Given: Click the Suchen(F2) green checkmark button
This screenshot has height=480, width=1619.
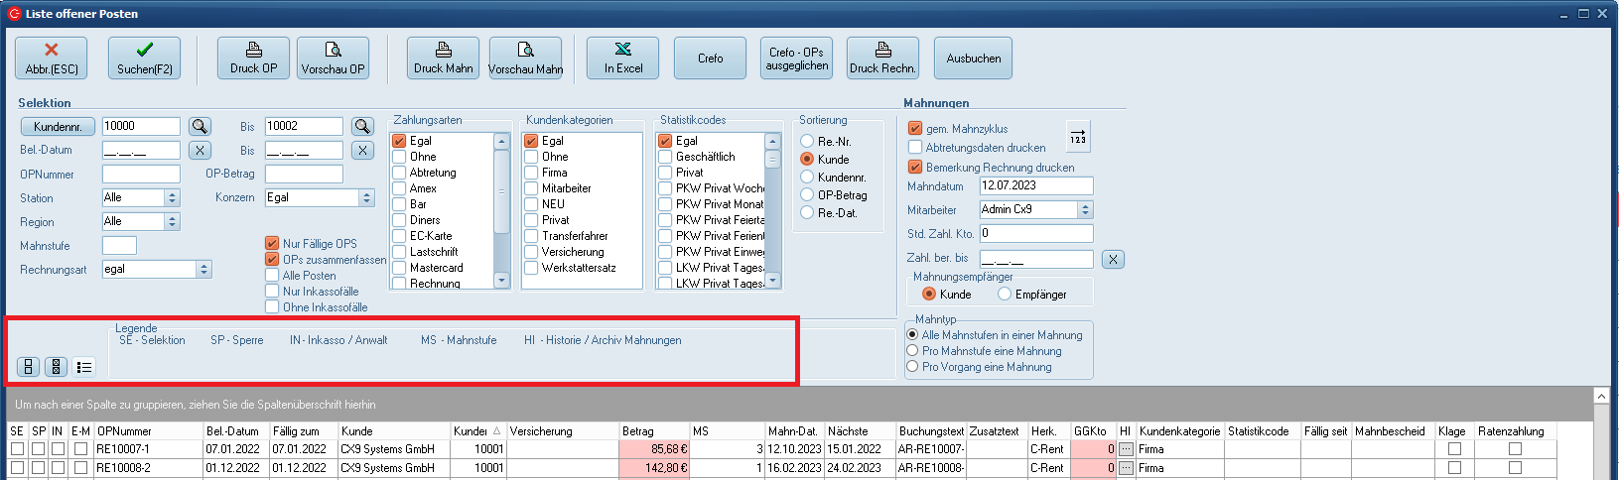Looking at the screenshot, I should [144, 58].
